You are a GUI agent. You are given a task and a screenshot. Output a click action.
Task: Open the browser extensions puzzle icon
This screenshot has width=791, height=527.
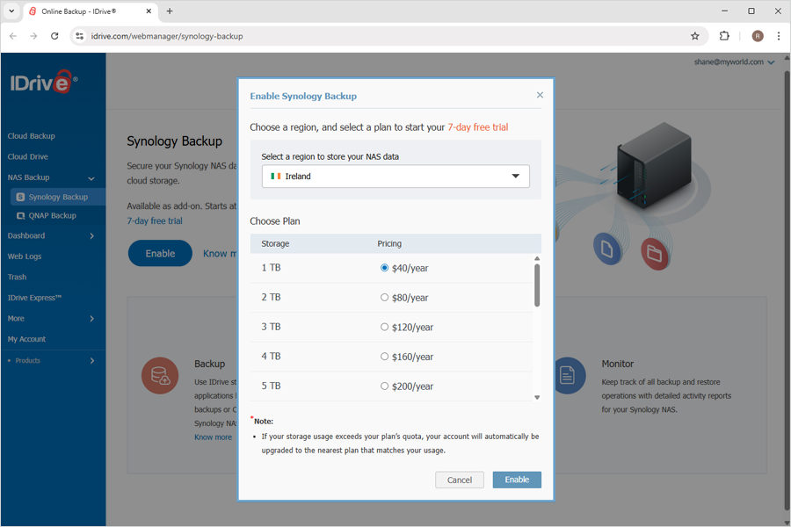coord(724,36)
